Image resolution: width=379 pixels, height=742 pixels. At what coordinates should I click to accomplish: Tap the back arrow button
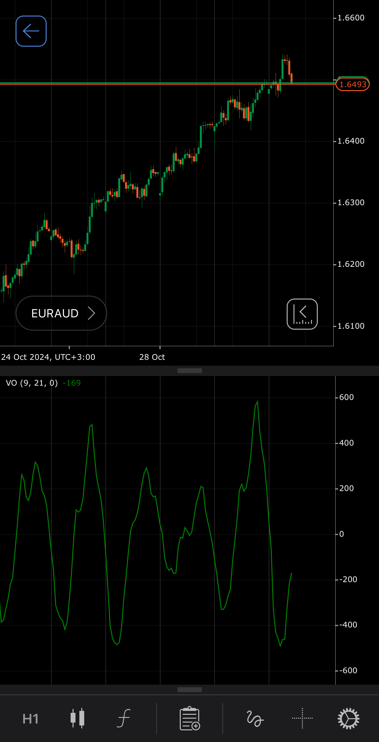(x=31, y=31)
